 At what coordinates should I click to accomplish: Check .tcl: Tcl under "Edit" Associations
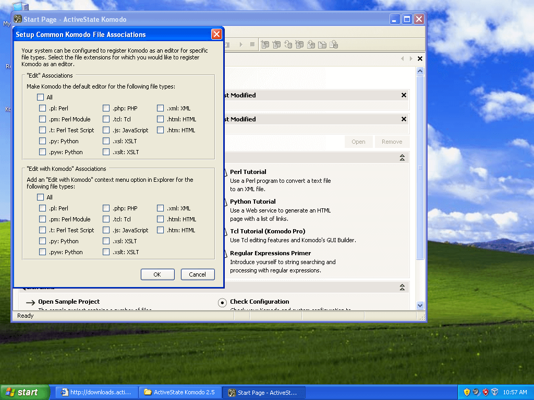click(x=106, y=119)
